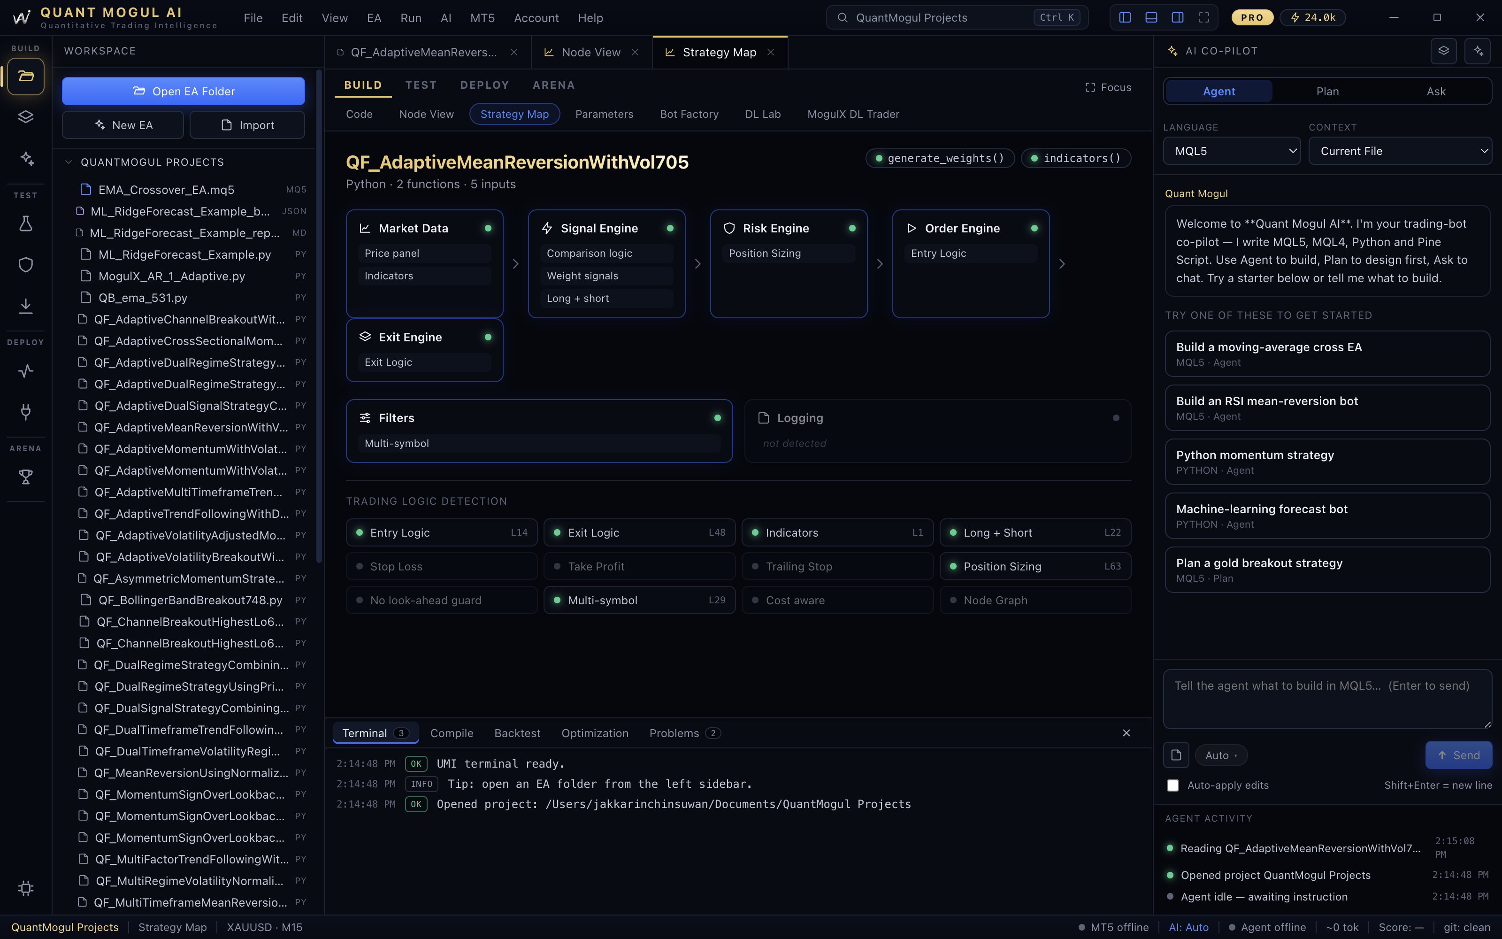
Task: Click the generate_weights() function chip
Action: 940,158
